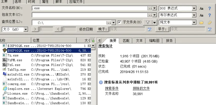Viewport: 216px width, 105px height.
Task: Open DOS 表达式 expression type dropdown
Action: click(194, 8)
